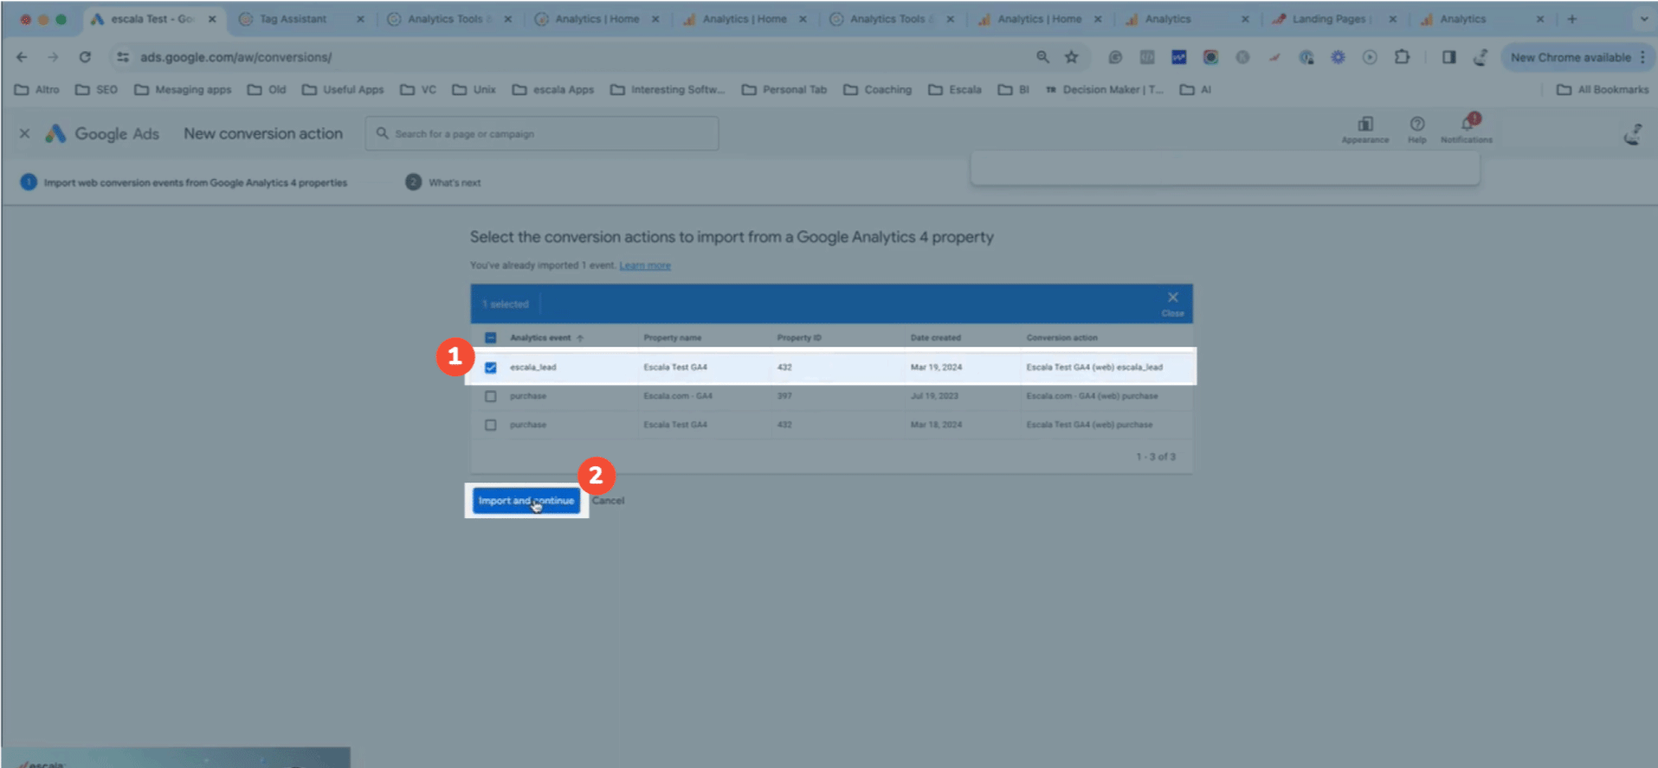The width and height of the screenshot is (1658, 768).
Task: Click Escala Test GA4 (web) purchase conversion action
Action: (x=1089, y=425)
